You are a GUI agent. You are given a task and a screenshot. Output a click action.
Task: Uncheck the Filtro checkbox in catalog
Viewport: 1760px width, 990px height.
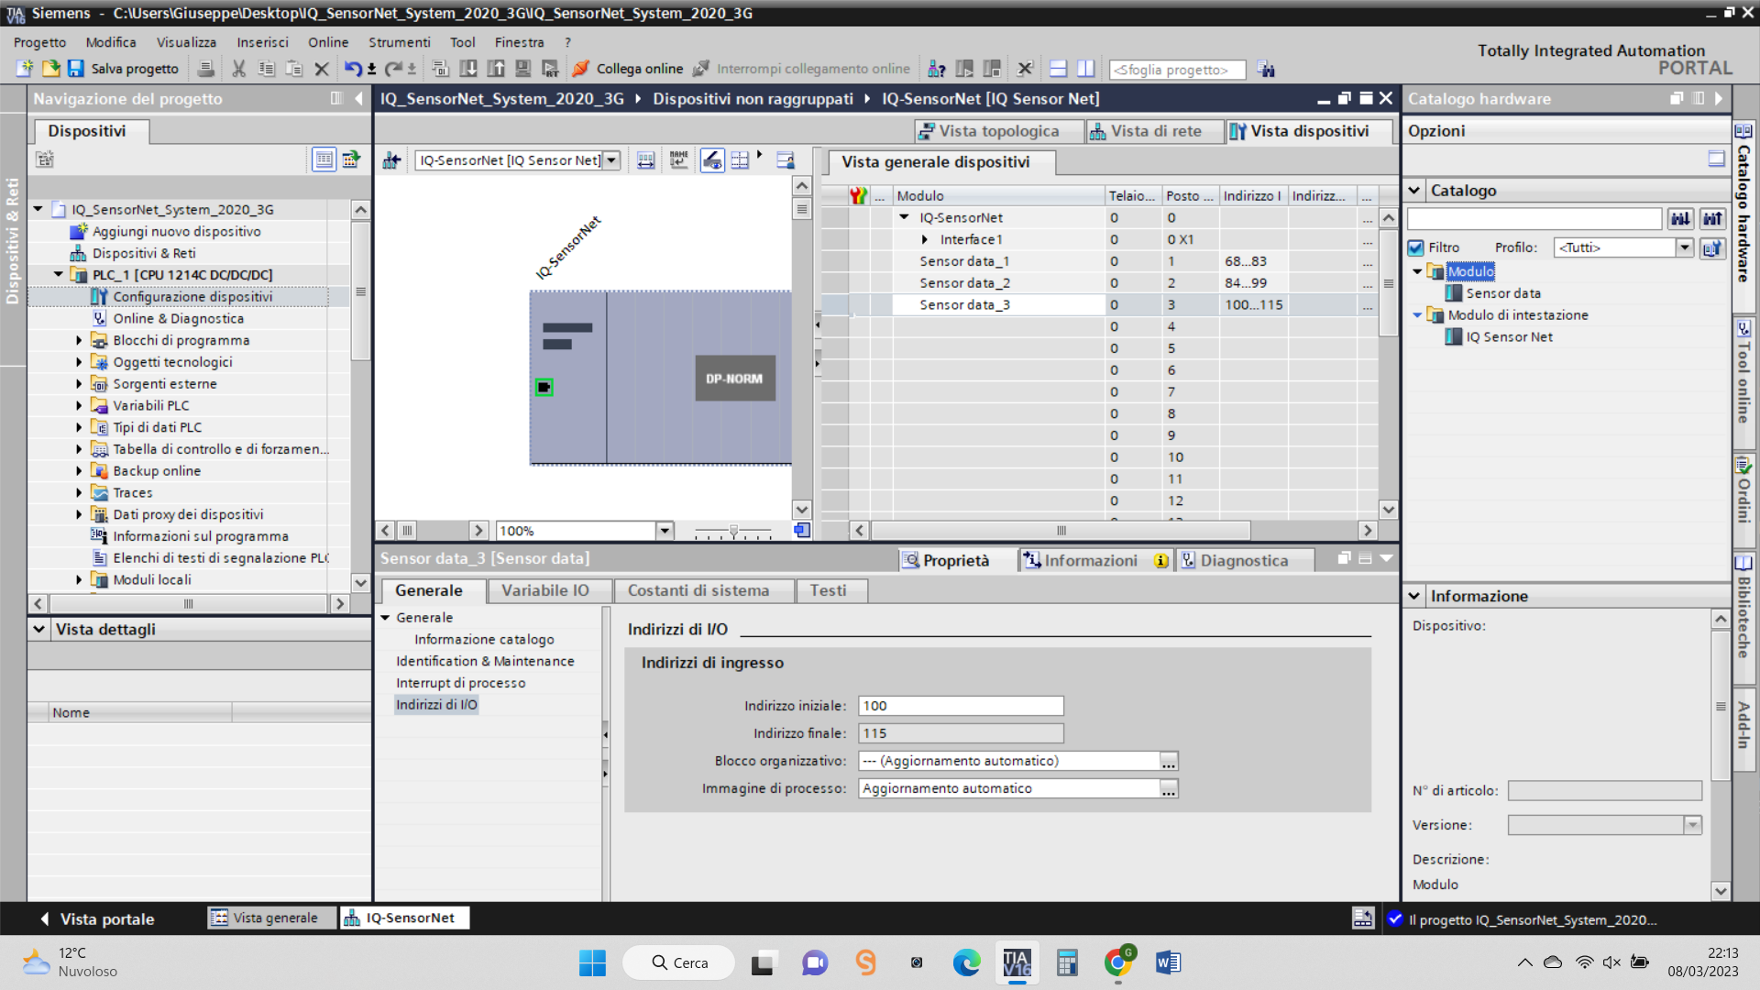coord(1416,247)
